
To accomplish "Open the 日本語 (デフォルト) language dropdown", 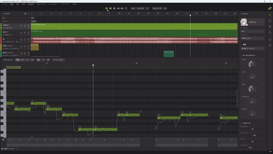I will [253, 48].
